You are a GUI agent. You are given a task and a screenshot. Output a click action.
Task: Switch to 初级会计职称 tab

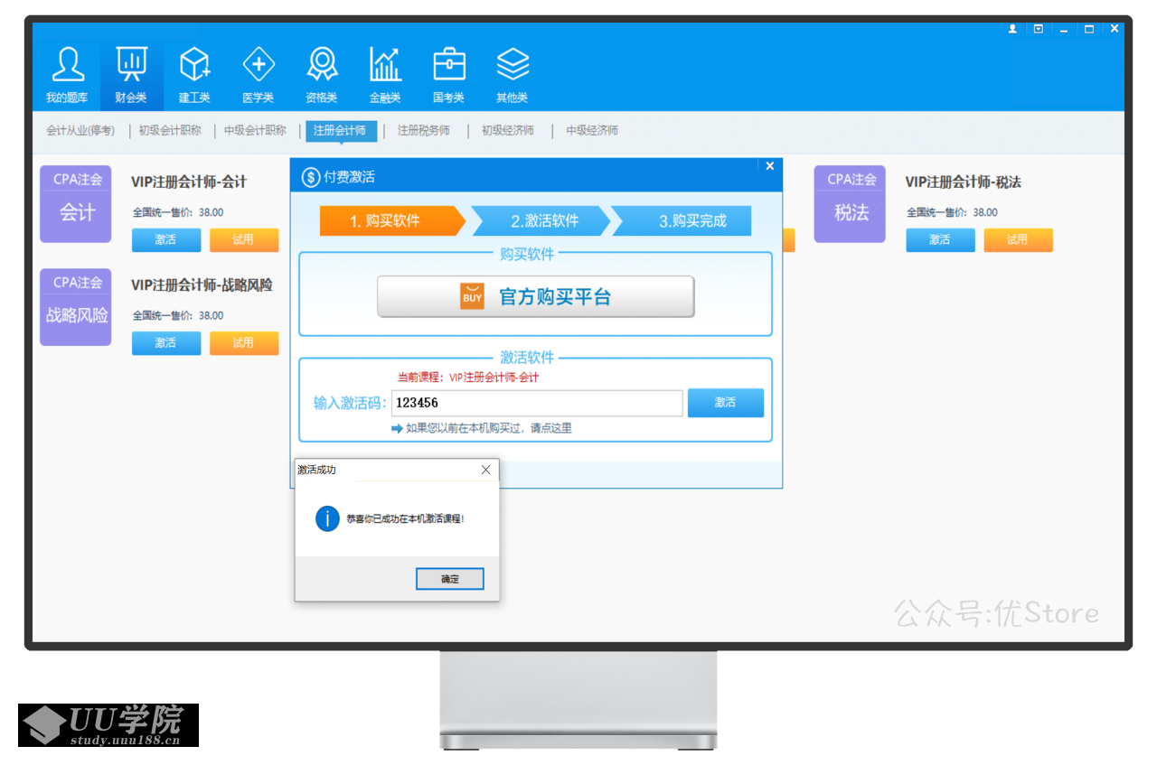point(170,130)
